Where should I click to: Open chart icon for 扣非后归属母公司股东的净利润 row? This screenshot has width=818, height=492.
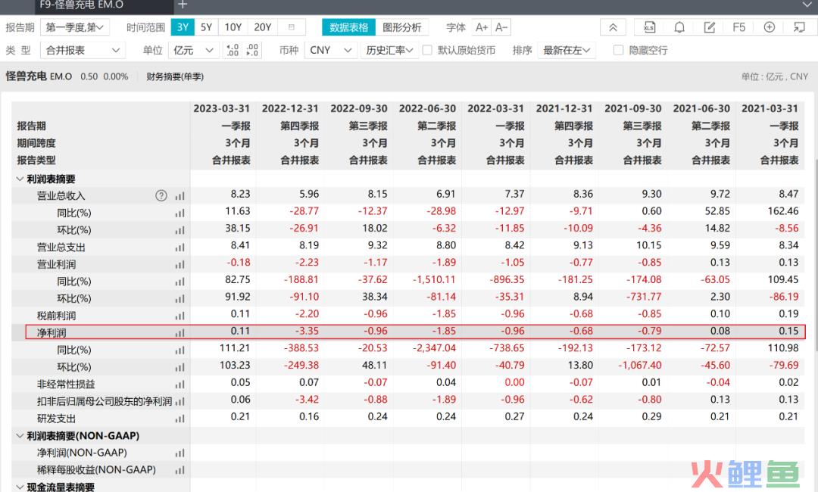click(180, 402)
